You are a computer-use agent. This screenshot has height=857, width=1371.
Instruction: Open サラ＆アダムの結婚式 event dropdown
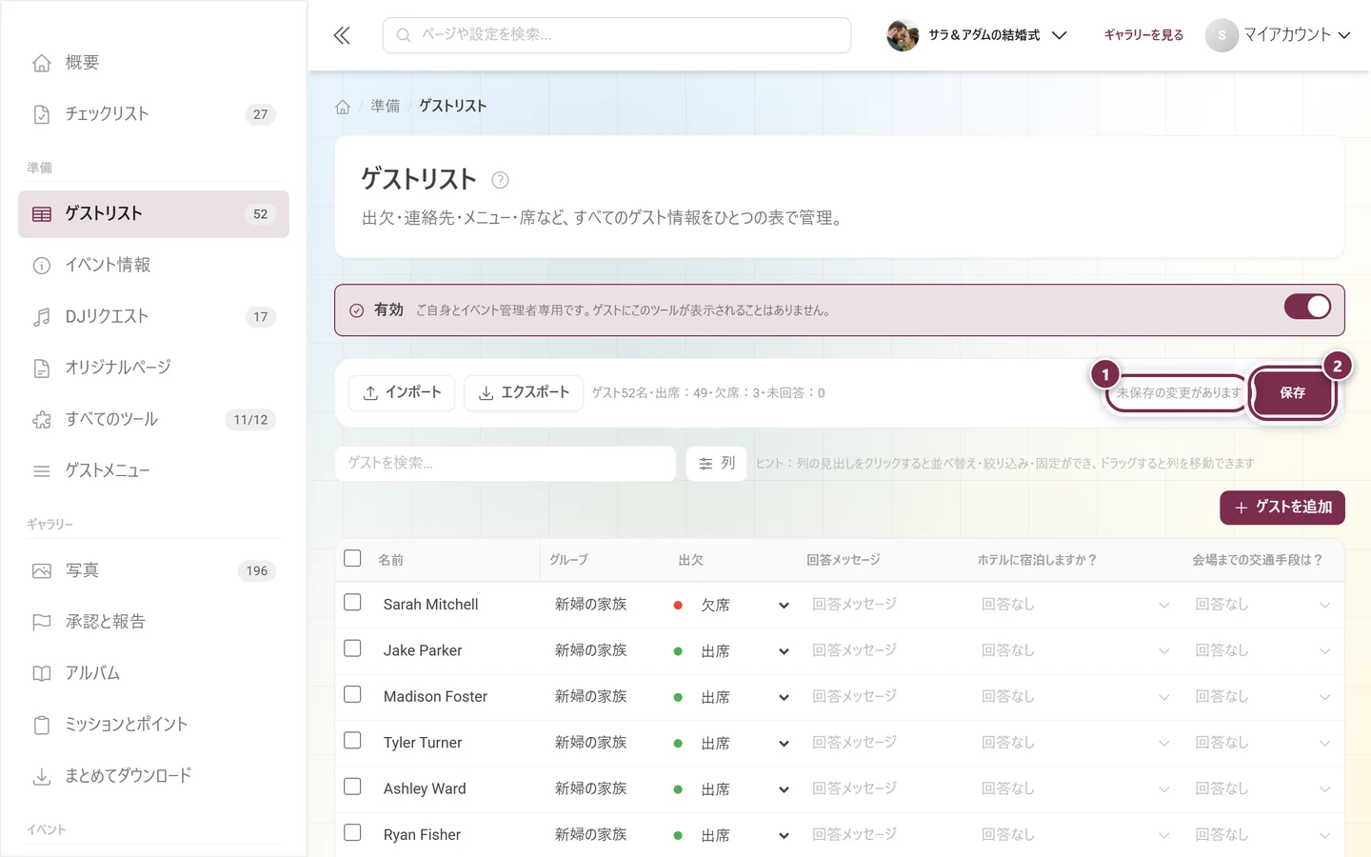[978, 35]
